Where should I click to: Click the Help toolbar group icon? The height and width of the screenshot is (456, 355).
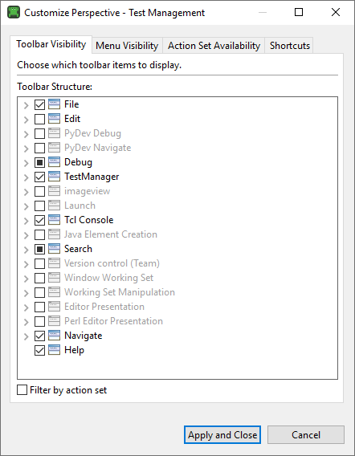54,350
